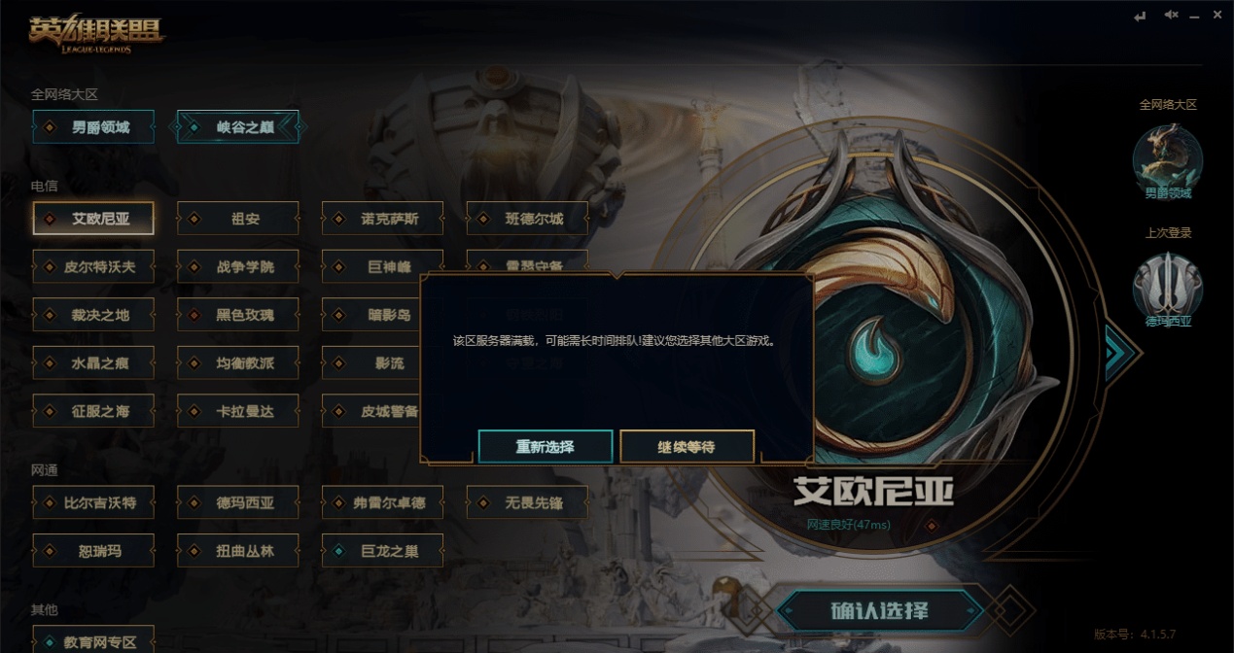Select the 巨龙之巢 server option
The width and height of the screenshot is (1234, 653).
pos(382,551)
